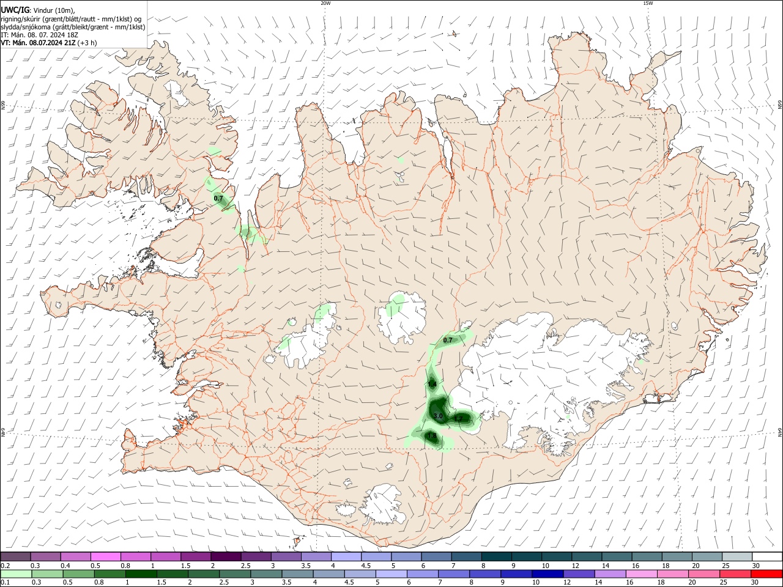Choose the purple 12 mm rain swatch
Screen dimensions: 783x587
pos(579,574)
